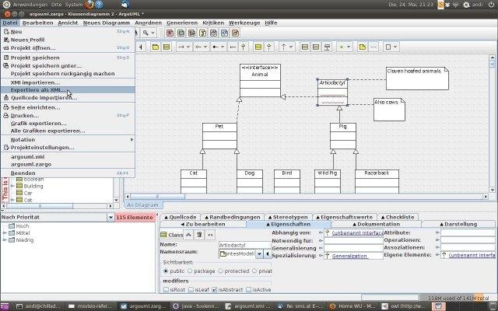498x311 pixels.
Task: Click the 115 Elemente button
Action: [x=135, y=217]
